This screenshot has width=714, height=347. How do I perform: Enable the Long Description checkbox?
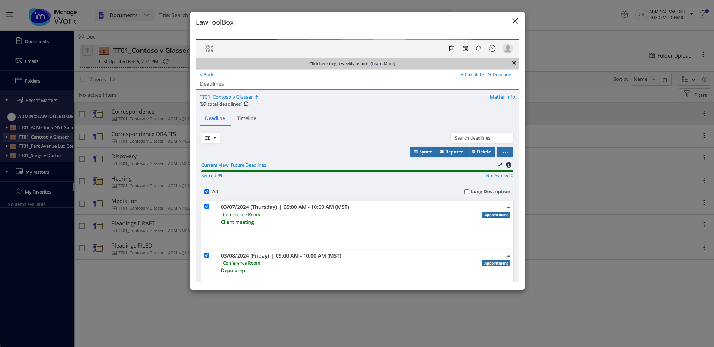coord(466,192)
